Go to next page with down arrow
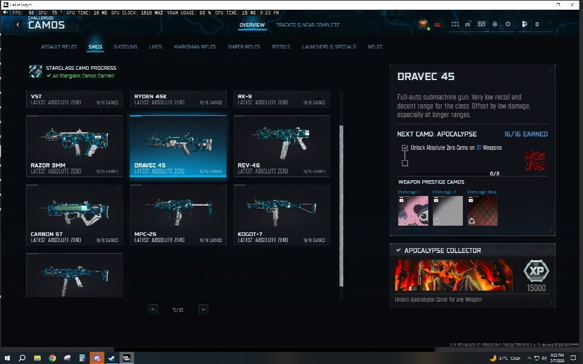Screen dimensions: 583x364 (x=203, y=309)
